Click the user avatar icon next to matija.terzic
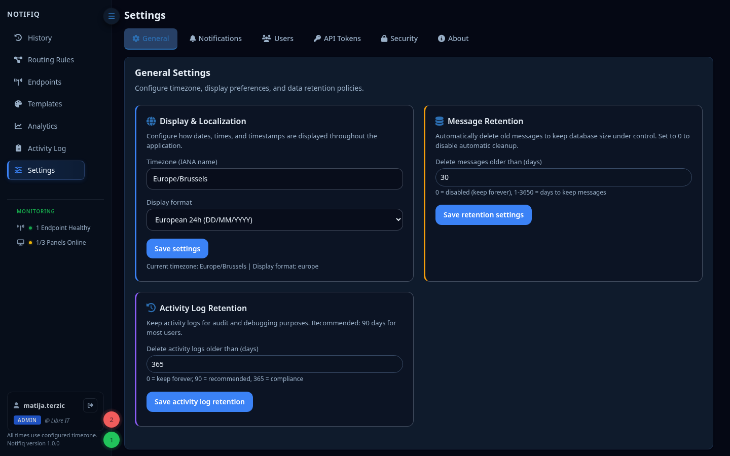 click(16, 405)
